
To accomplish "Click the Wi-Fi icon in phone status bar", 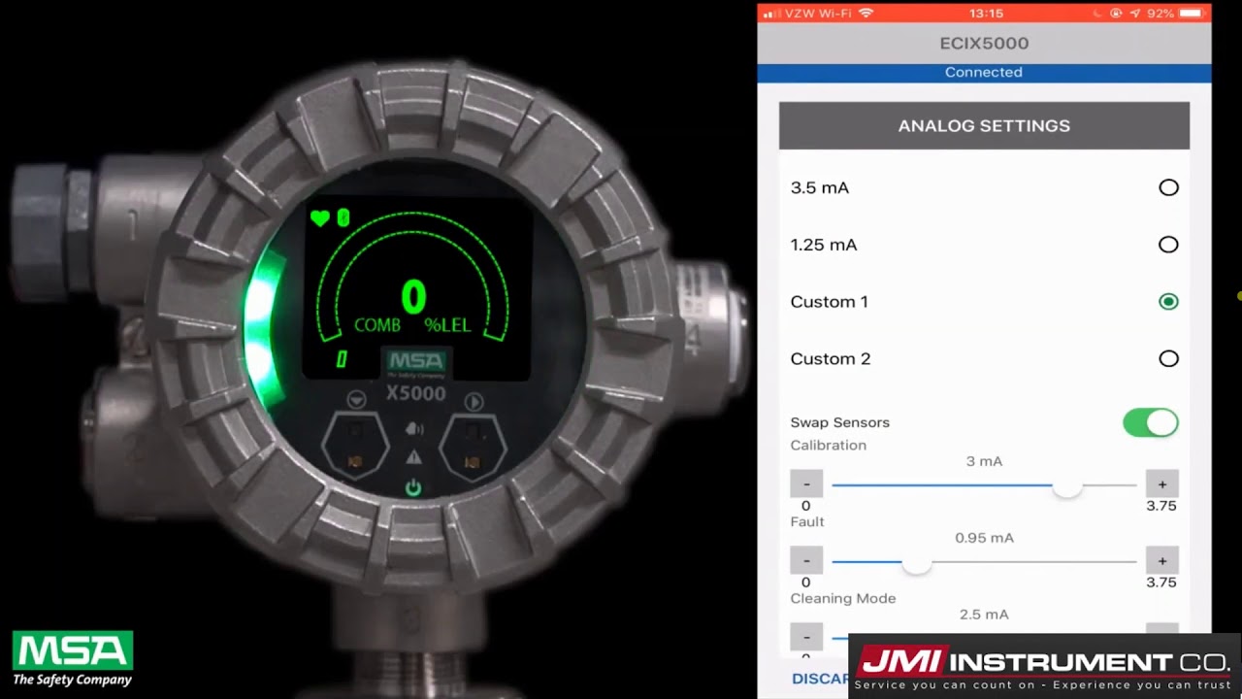I will click(866, 14).
